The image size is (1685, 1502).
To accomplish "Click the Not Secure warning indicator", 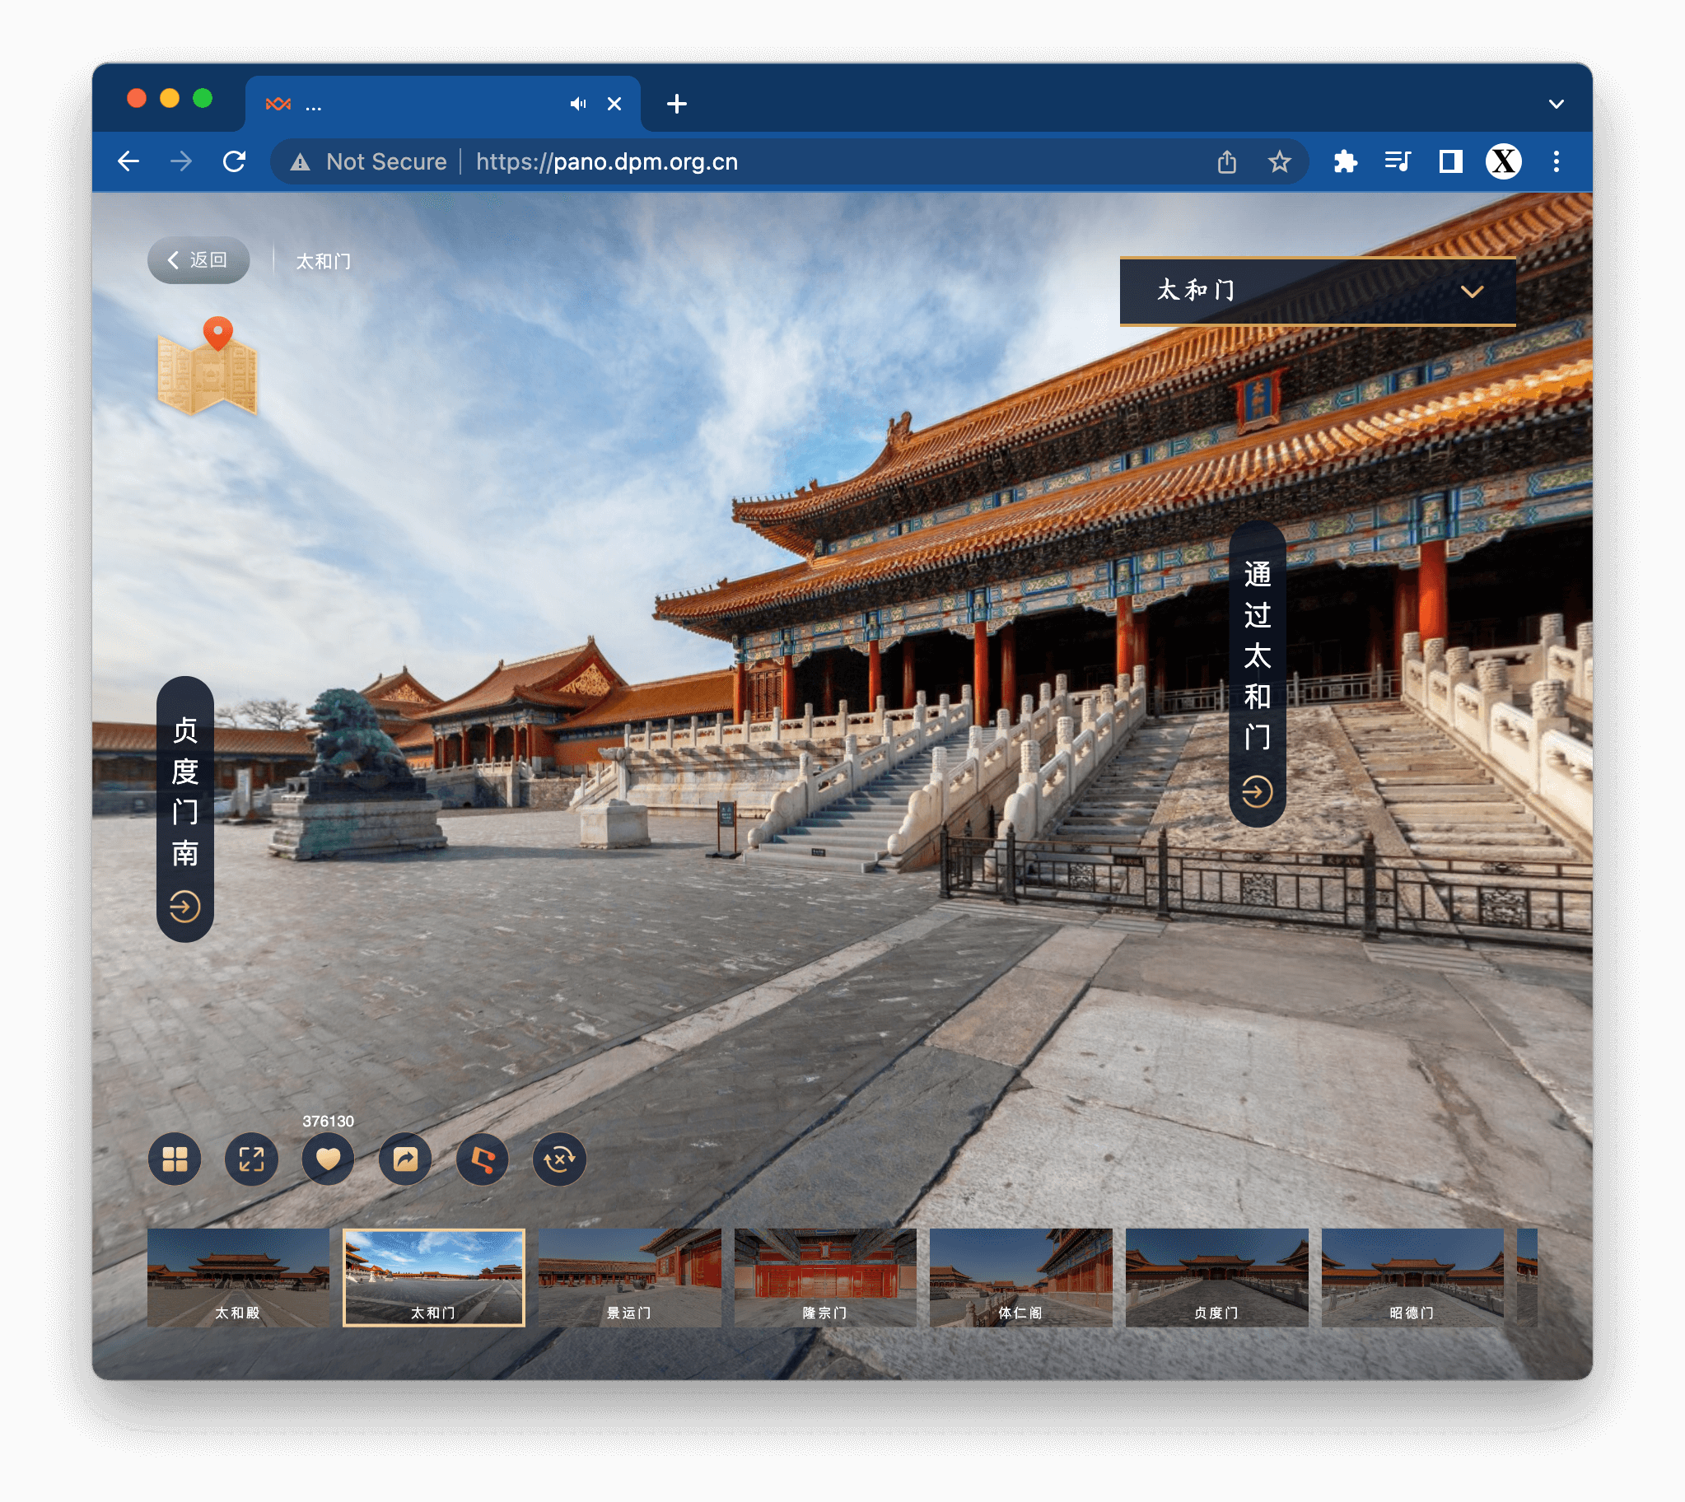I will tap(369, 161).
